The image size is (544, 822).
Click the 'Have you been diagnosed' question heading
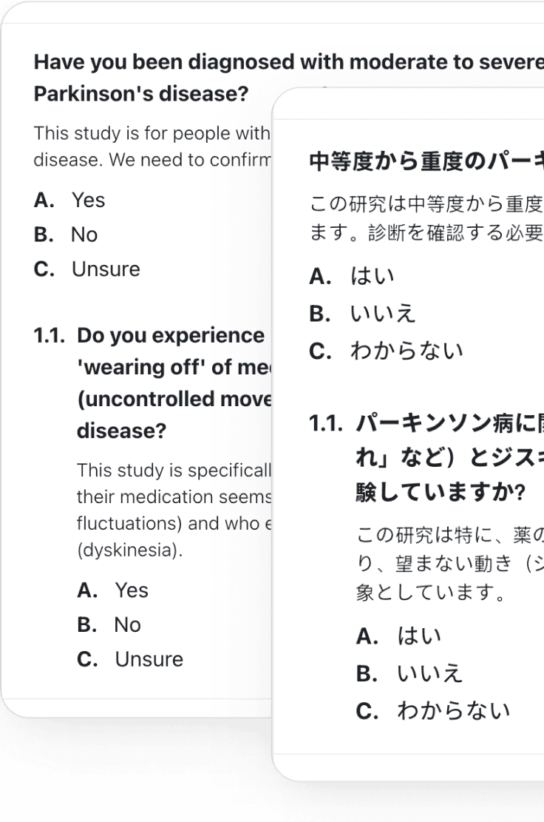pos(288,62)
